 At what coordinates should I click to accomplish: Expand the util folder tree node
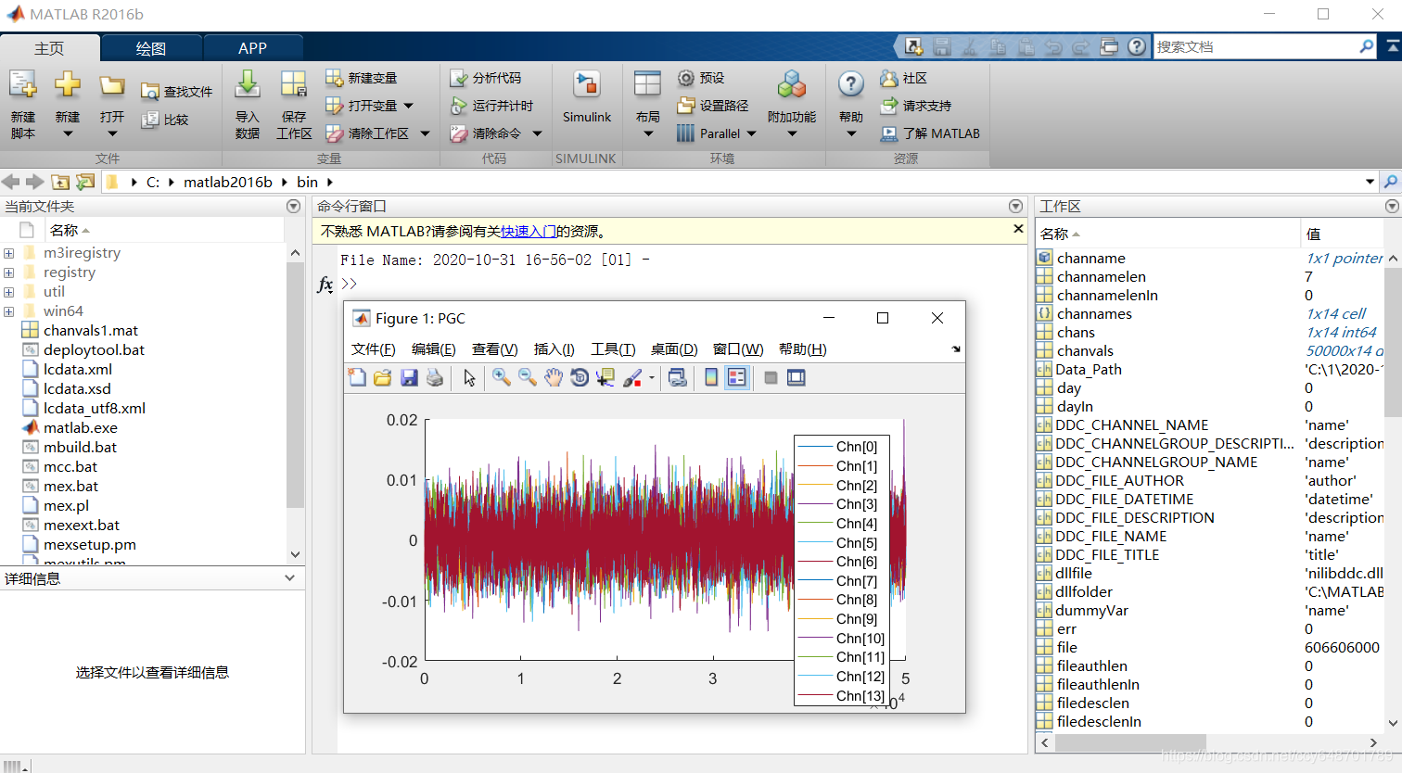(x=8, y=292)
